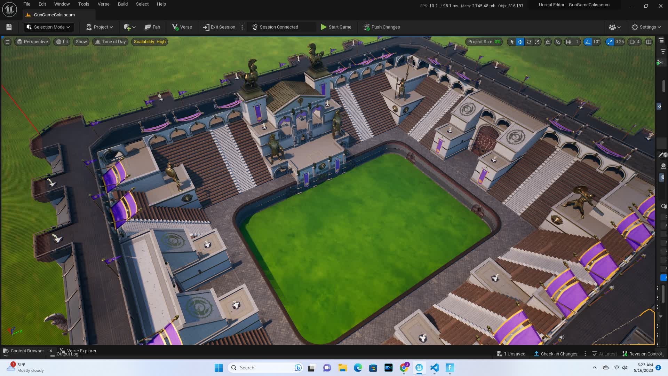This screenshot has height=376, width=668.
Task: Switch to the cursor Select tool
Action: click(512, 42)
